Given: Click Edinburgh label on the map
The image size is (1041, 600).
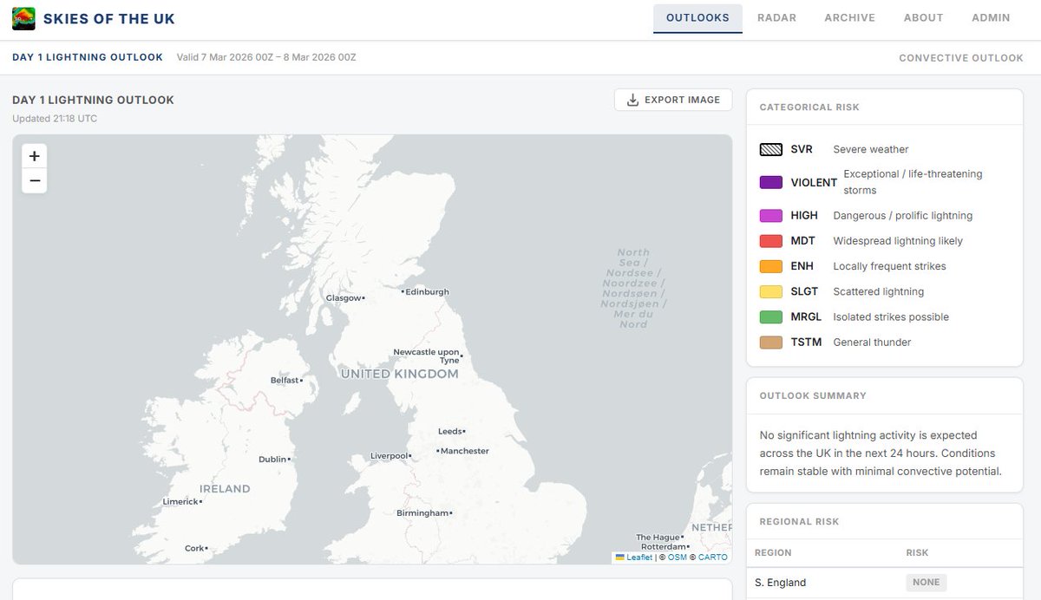Looking at the screenshot, I should [x=425, y=292].
